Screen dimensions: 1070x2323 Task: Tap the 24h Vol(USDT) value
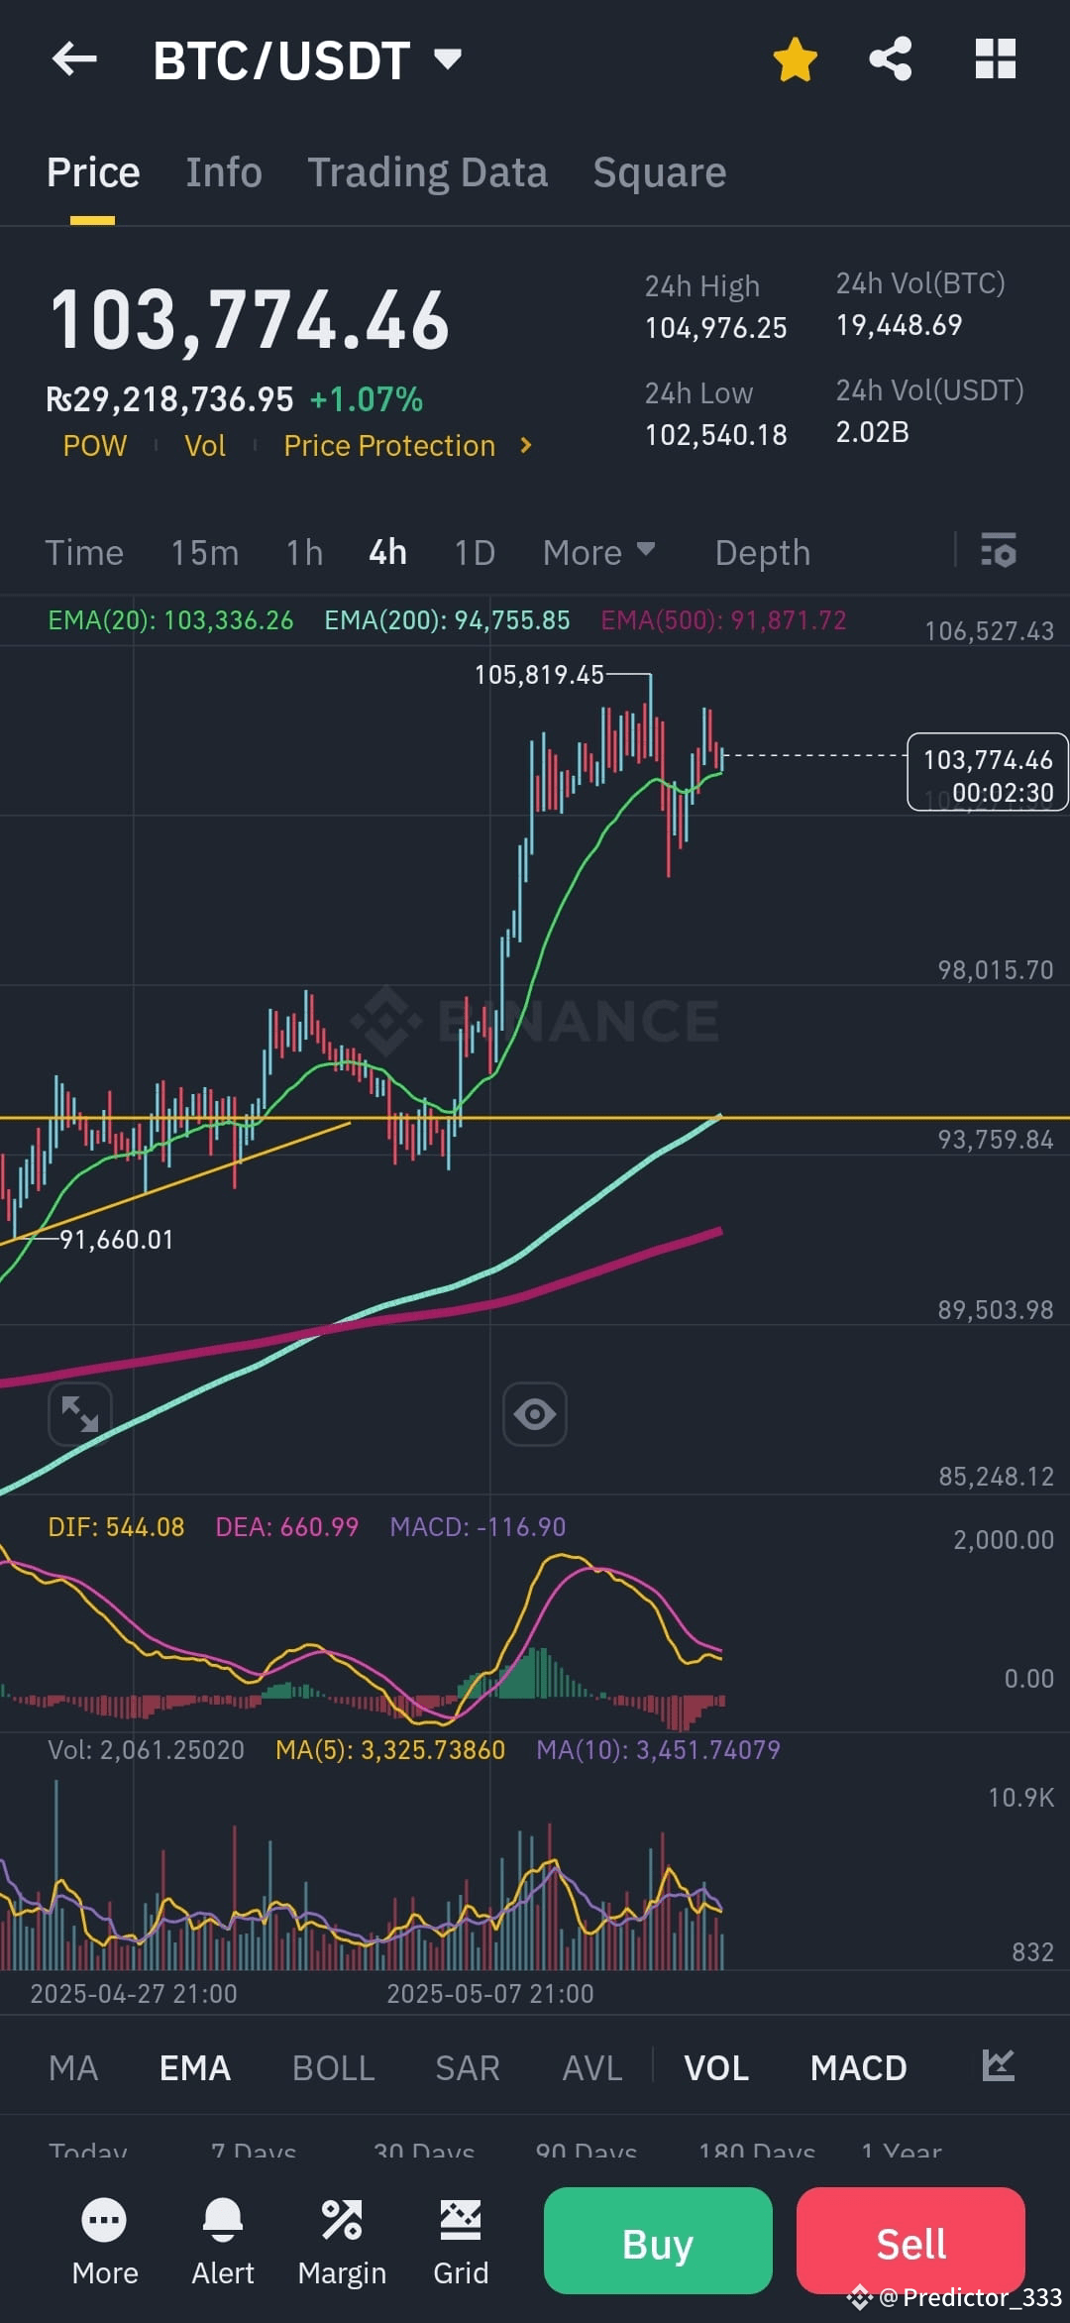(873, 432)
